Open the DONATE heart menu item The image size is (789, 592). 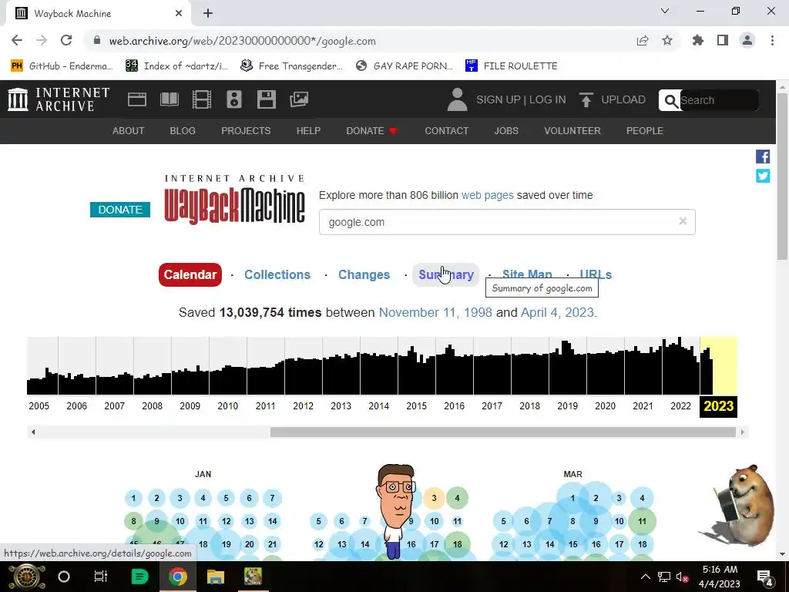(372, 131)
